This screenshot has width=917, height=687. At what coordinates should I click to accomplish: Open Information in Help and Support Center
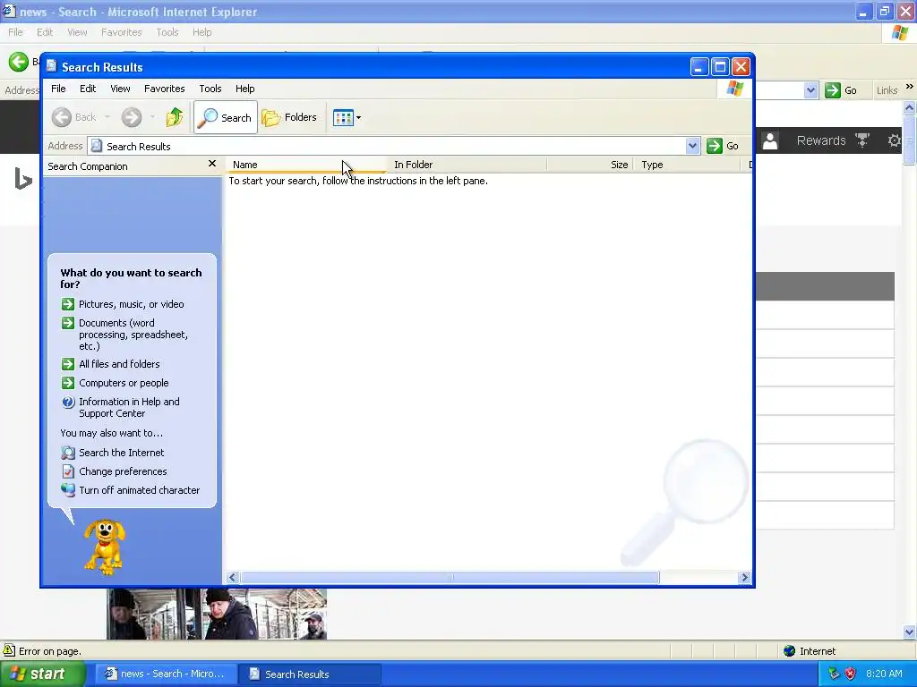pos(129,407)
